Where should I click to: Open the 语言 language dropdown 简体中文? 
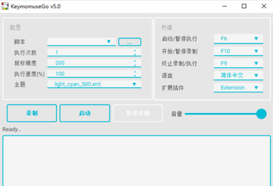(238, 76)
